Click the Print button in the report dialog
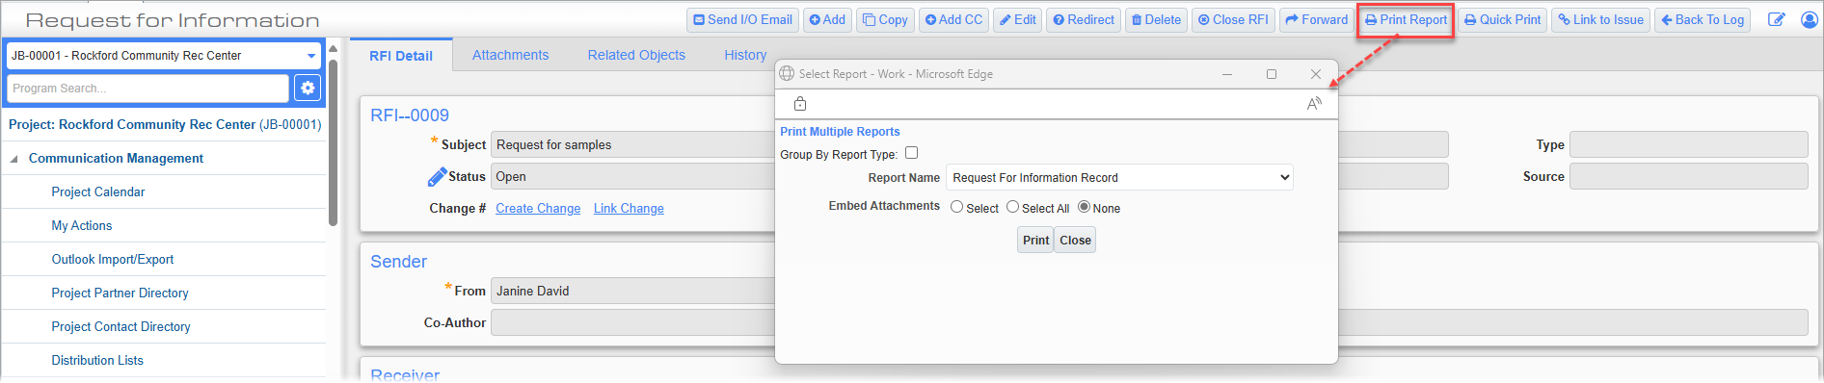This screenshot has height=383, width=1824. click(1035, 241)
